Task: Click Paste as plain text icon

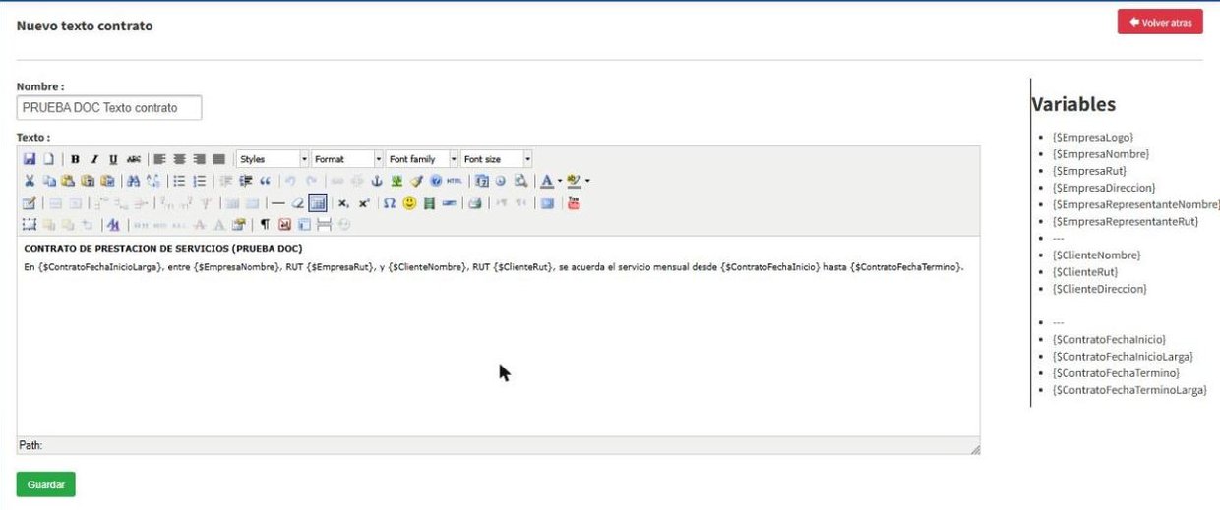Action: coord(88,181)
